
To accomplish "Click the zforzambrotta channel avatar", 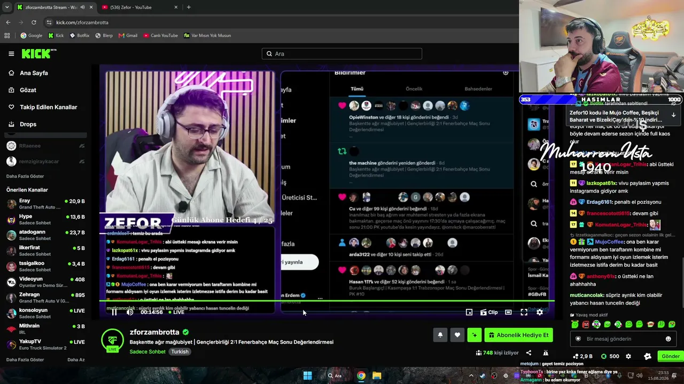I will click(112, 340).
